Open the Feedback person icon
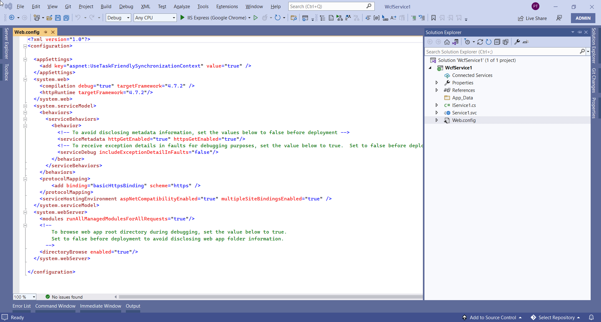Image resolution: width=601 pixels, height=322 pixels. click(x=559, y=18)
